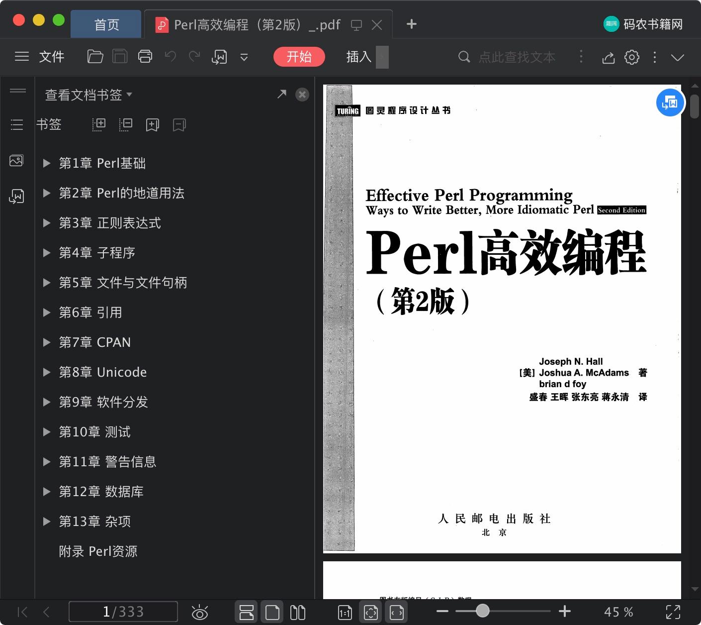701x625 pixels.
Task: Pop out the bookmark panel with the arrow icon
Action: pyautogui.click(x=282, y=94)
